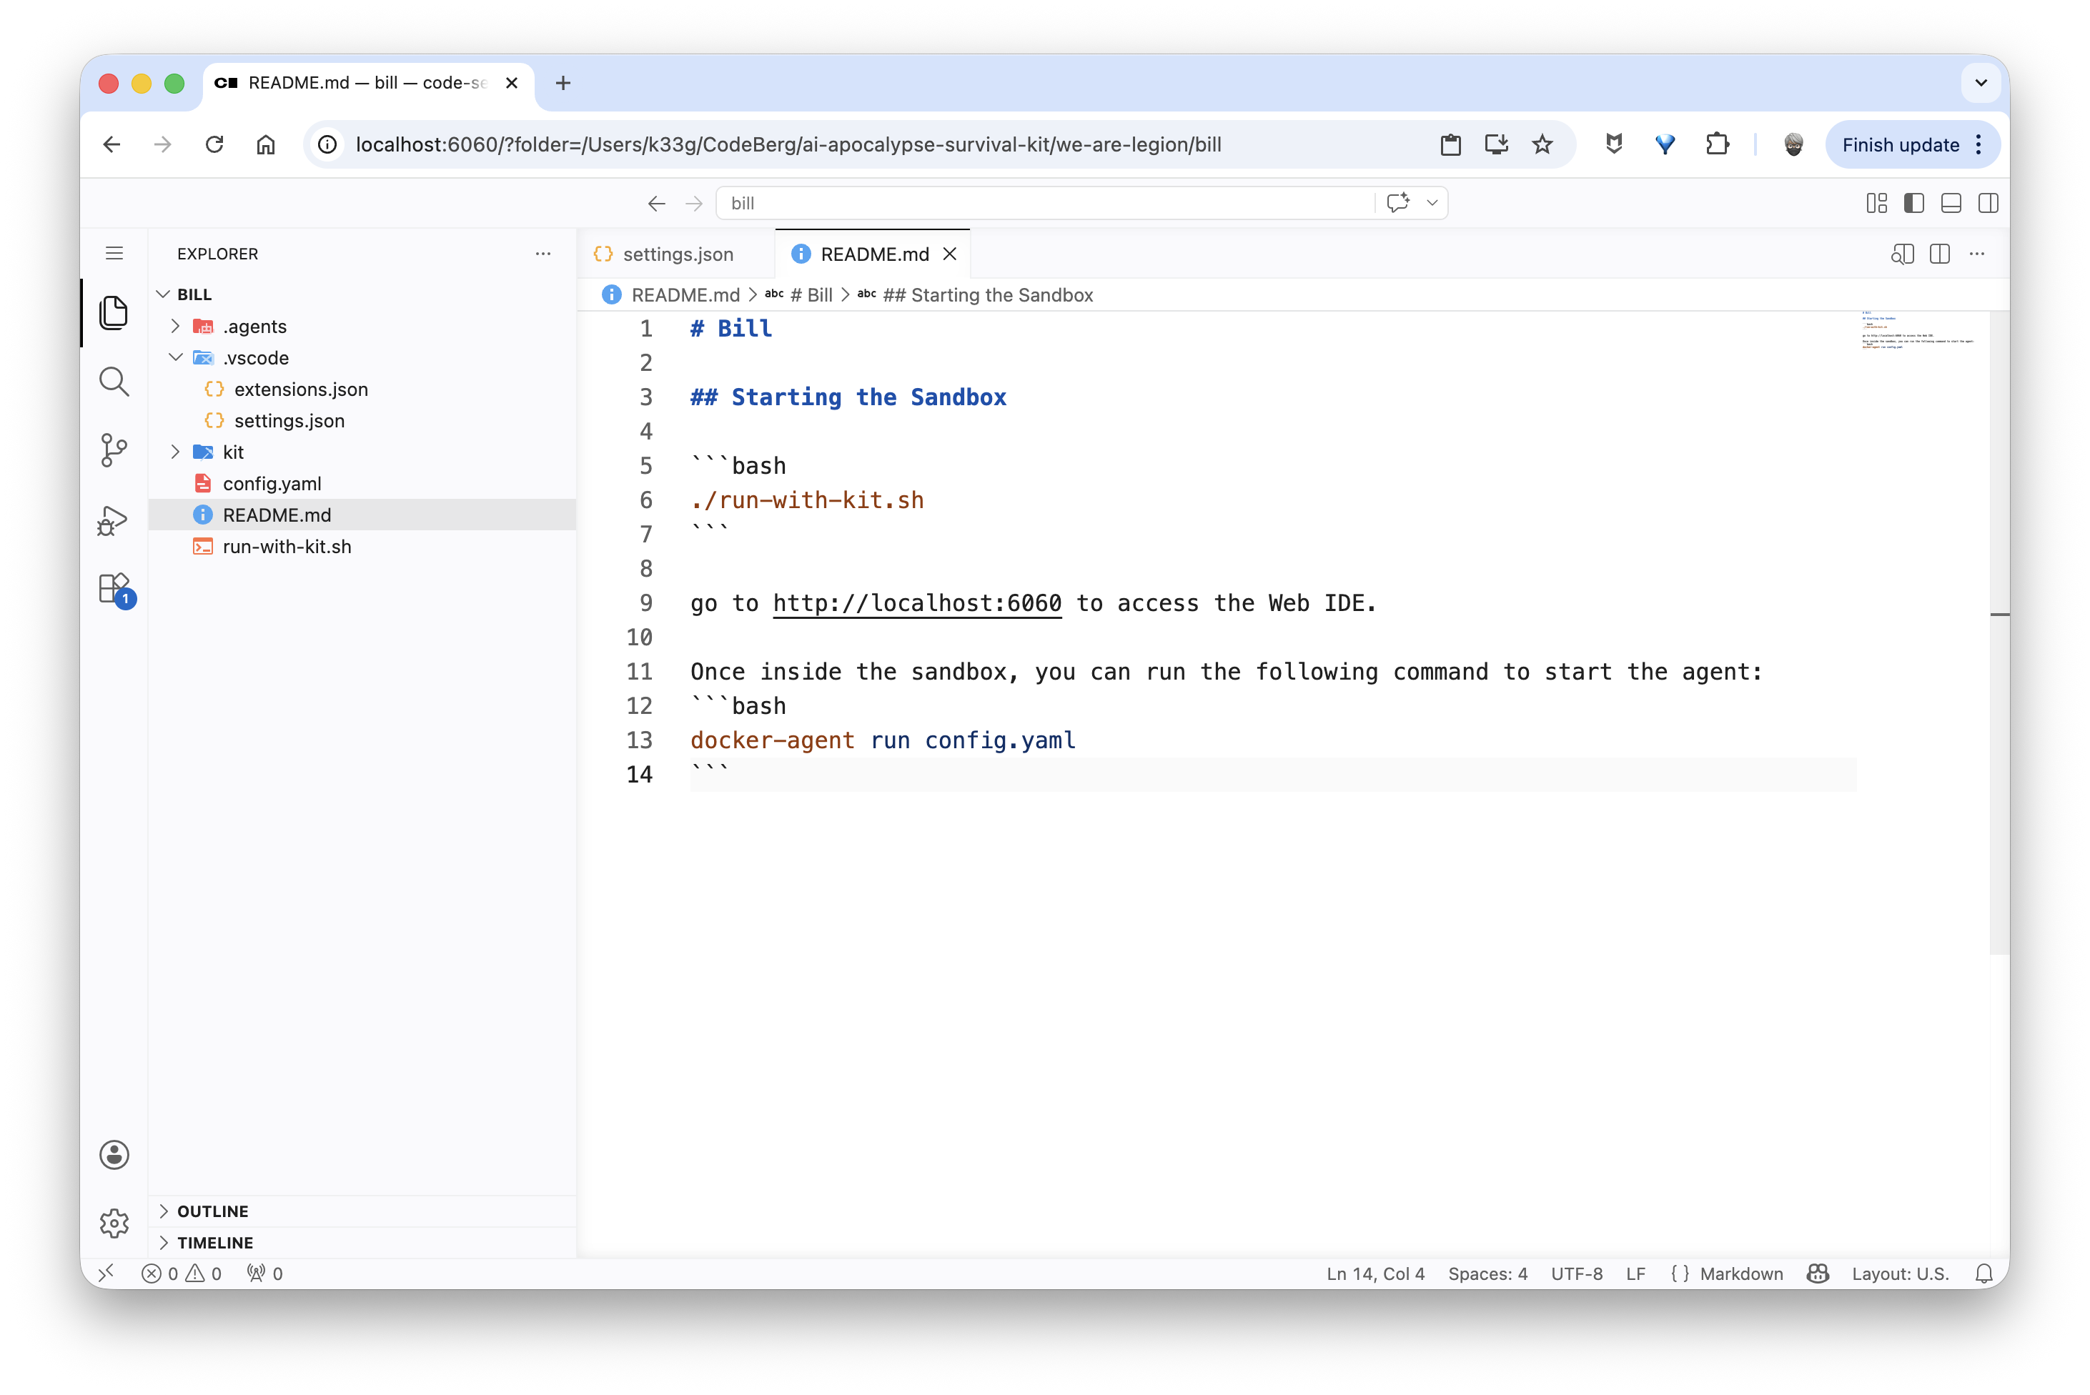Switch to the settings.json tab
Viewport: 2090px width, 1395px height.
pos(677,254)
